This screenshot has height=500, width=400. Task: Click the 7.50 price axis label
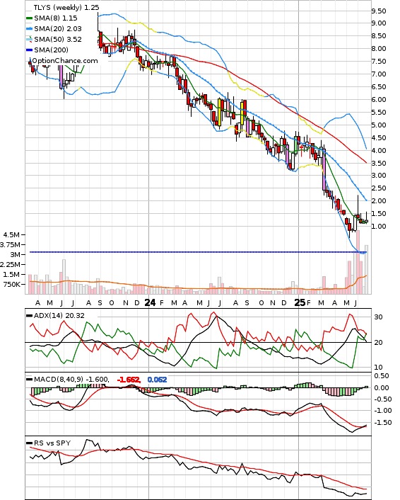click(379, 62)
